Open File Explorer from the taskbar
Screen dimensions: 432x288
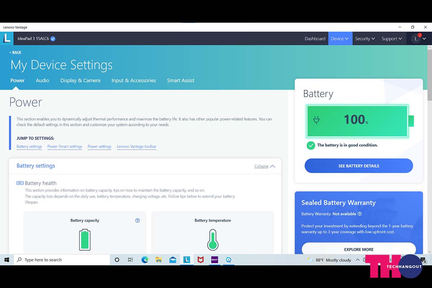click(x=158, y=260)
